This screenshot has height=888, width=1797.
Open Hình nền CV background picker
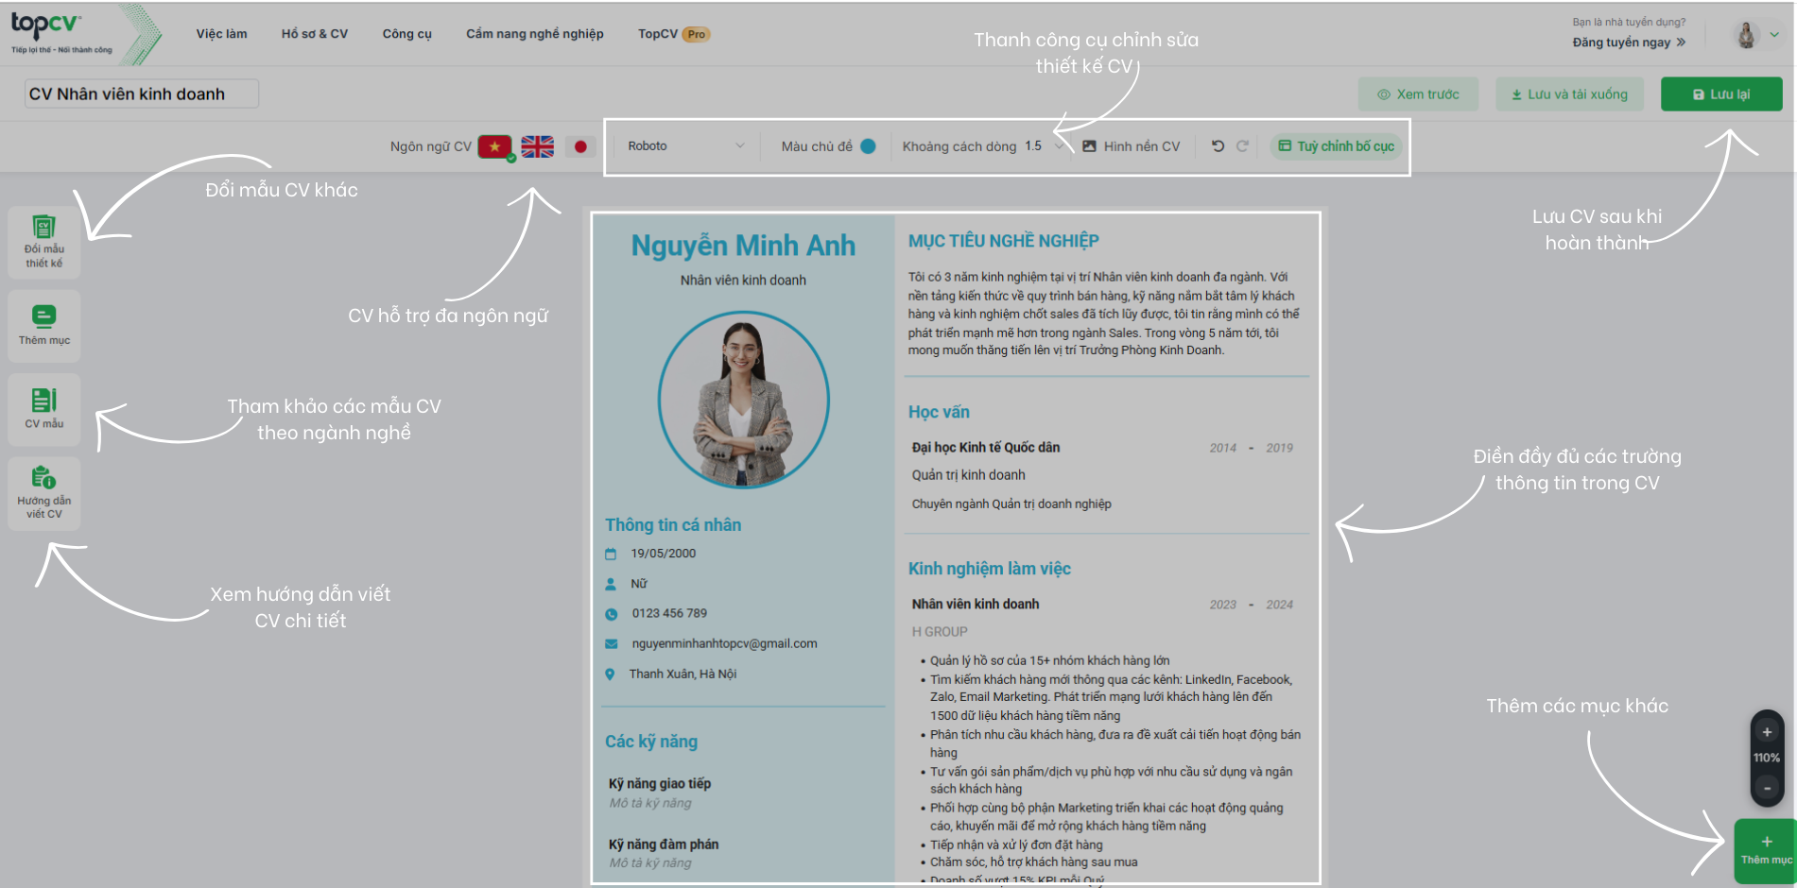[x=1132, y=146]
